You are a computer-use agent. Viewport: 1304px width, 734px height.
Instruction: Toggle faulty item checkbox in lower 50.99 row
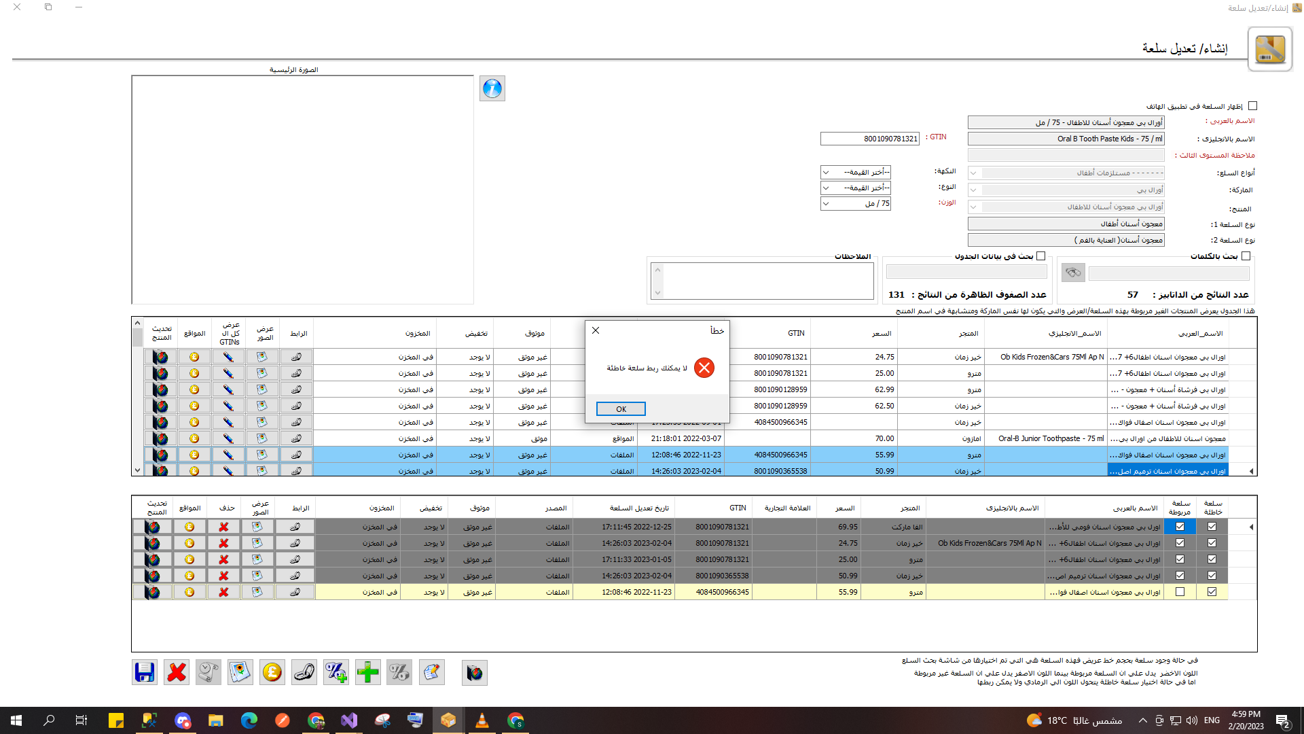[1212, 576]
